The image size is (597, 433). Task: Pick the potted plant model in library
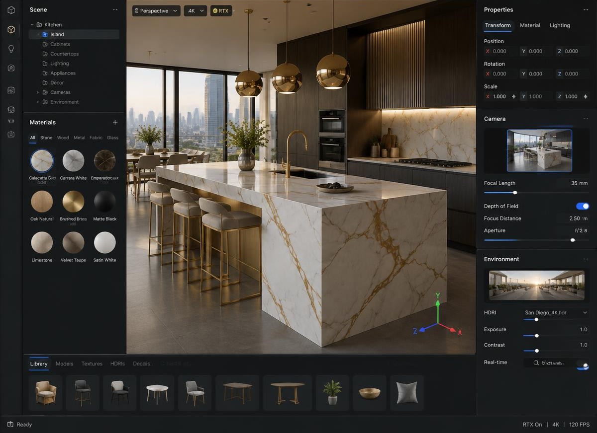click(332, 392)
